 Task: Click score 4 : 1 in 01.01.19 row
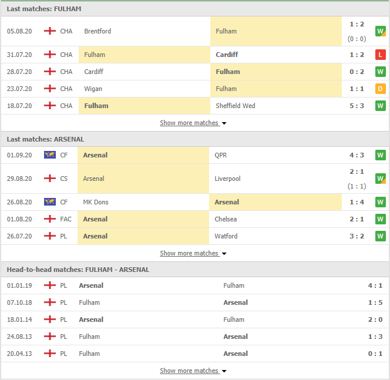click(x=375, y=285)
